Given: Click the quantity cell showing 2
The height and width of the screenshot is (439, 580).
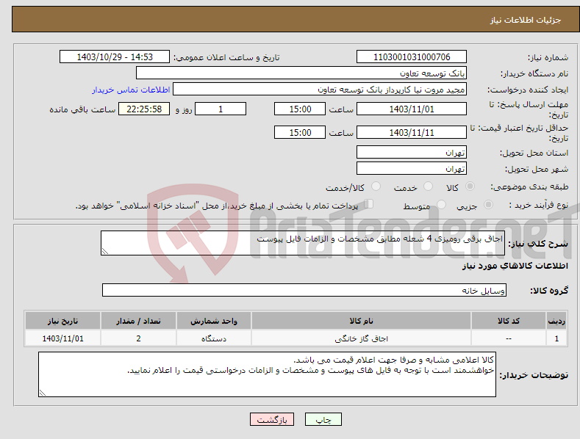Looking at the screenshot, I should pyautogui.click(x=138, y=338).
